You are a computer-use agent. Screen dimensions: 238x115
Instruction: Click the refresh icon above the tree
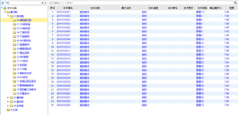(x=3, y=3)
